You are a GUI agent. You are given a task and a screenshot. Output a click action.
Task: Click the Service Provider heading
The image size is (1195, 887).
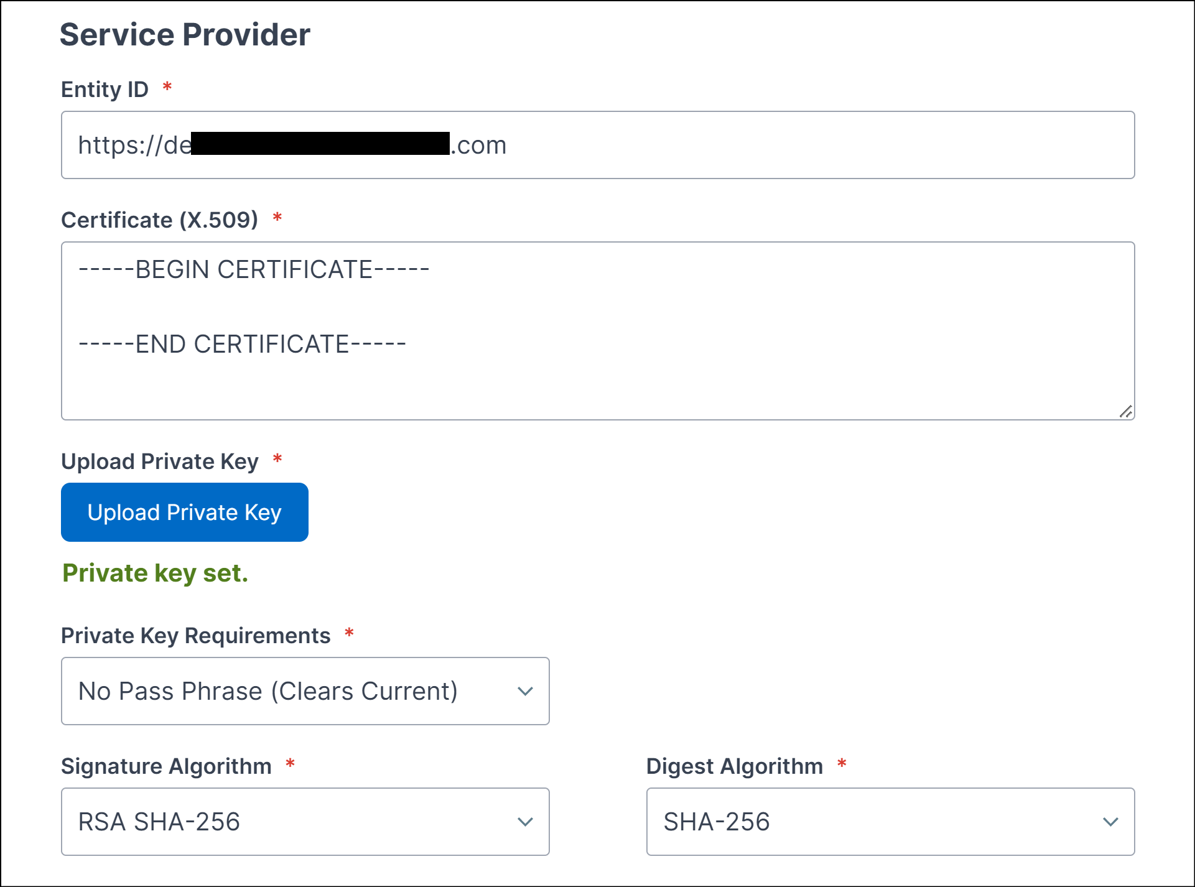coord(185,34)
